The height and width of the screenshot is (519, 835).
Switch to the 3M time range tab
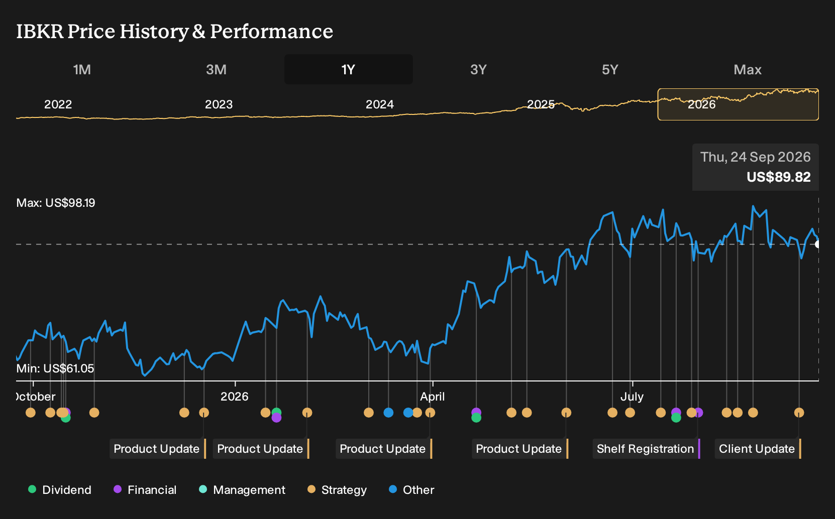pos(216,69)
